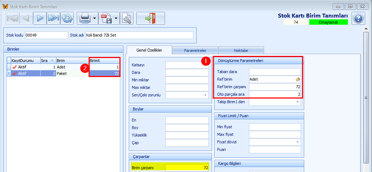Screen dimensions: 372x172
Task: Open the printer dropdown arrow
Action: (x=95, y=18)
